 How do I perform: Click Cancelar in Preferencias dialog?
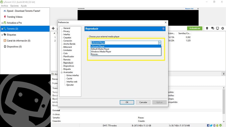pos(143,102)
